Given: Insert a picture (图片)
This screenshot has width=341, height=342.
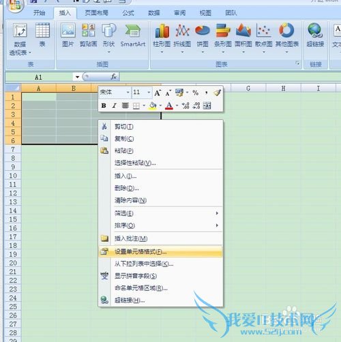Looking at the screenshot, I should (68, 35).
